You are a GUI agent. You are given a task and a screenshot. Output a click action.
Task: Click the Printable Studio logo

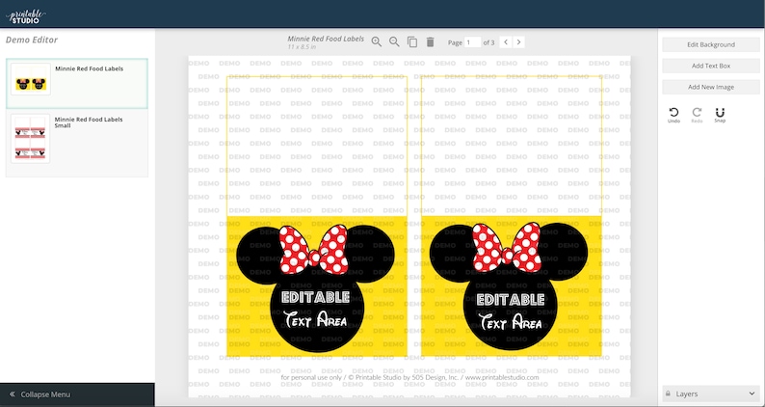pos(26,15)
